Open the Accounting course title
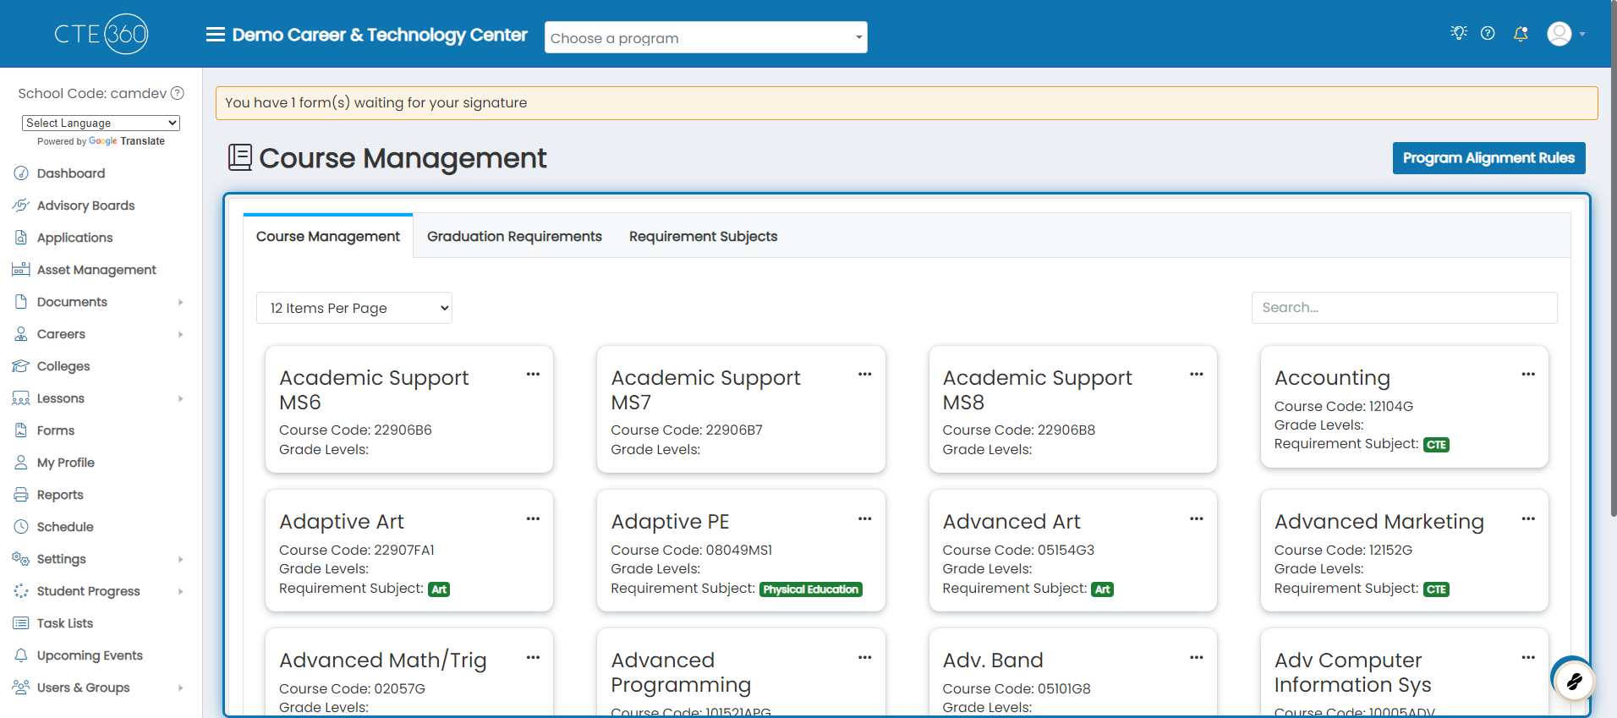The image size is (1617, 718). 1332,378
